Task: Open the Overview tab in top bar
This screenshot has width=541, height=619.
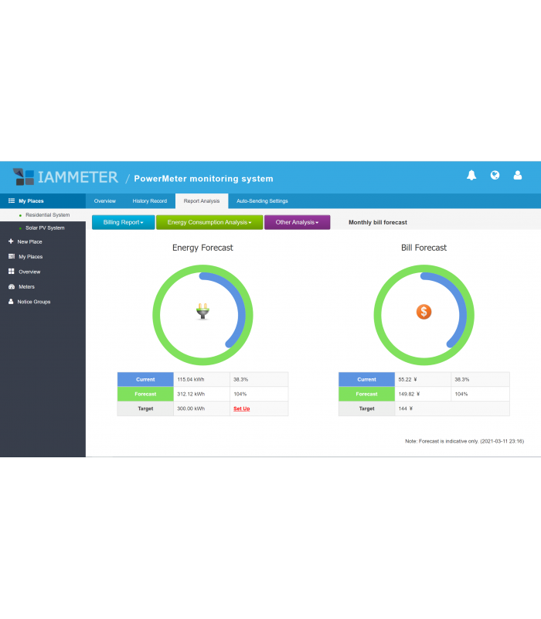Action: click(104, 201)
